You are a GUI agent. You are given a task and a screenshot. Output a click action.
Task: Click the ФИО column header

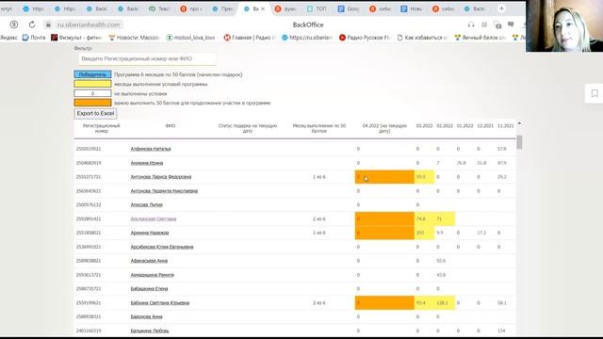pos(171,125)
